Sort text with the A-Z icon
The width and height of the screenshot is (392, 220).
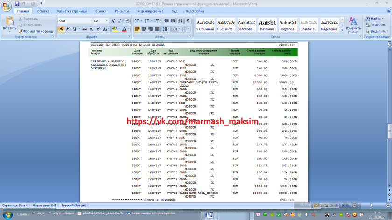(181, 21)
